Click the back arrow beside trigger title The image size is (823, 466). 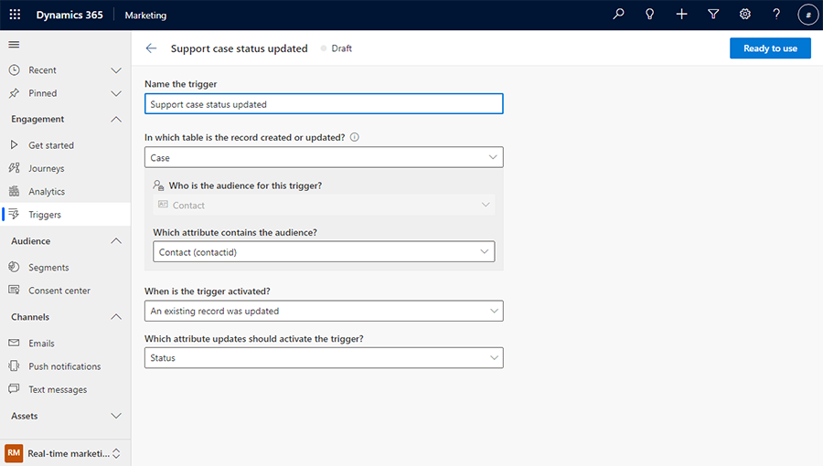coord(152,48)
